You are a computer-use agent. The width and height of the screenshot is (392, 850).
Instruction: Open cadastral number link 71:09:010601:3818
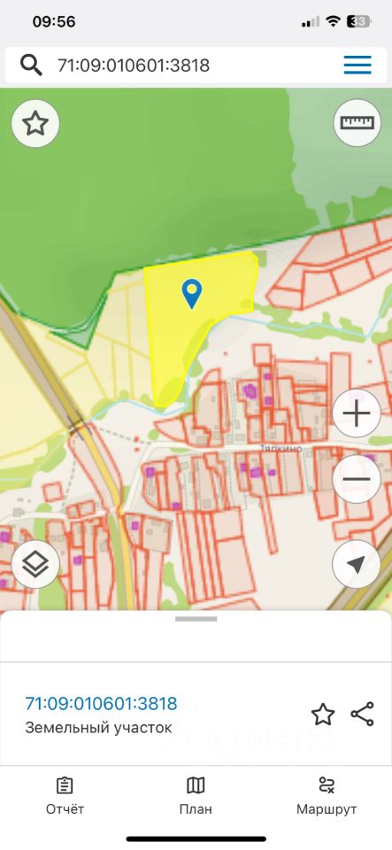click(x=101, y=704)
